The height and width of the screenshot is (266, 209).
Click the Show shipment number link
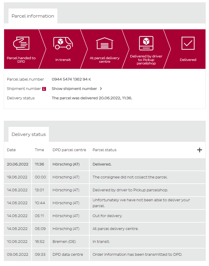pyautogui.click(x=74, y=89)
